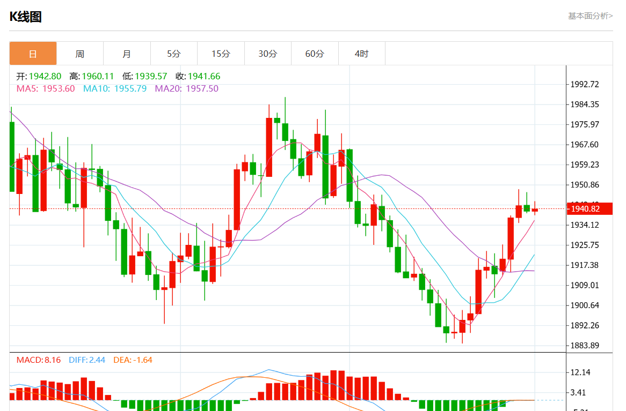
Task: Click the 收: 1941.66 close value
Action: pyautogui.click(x=198, y=76)
